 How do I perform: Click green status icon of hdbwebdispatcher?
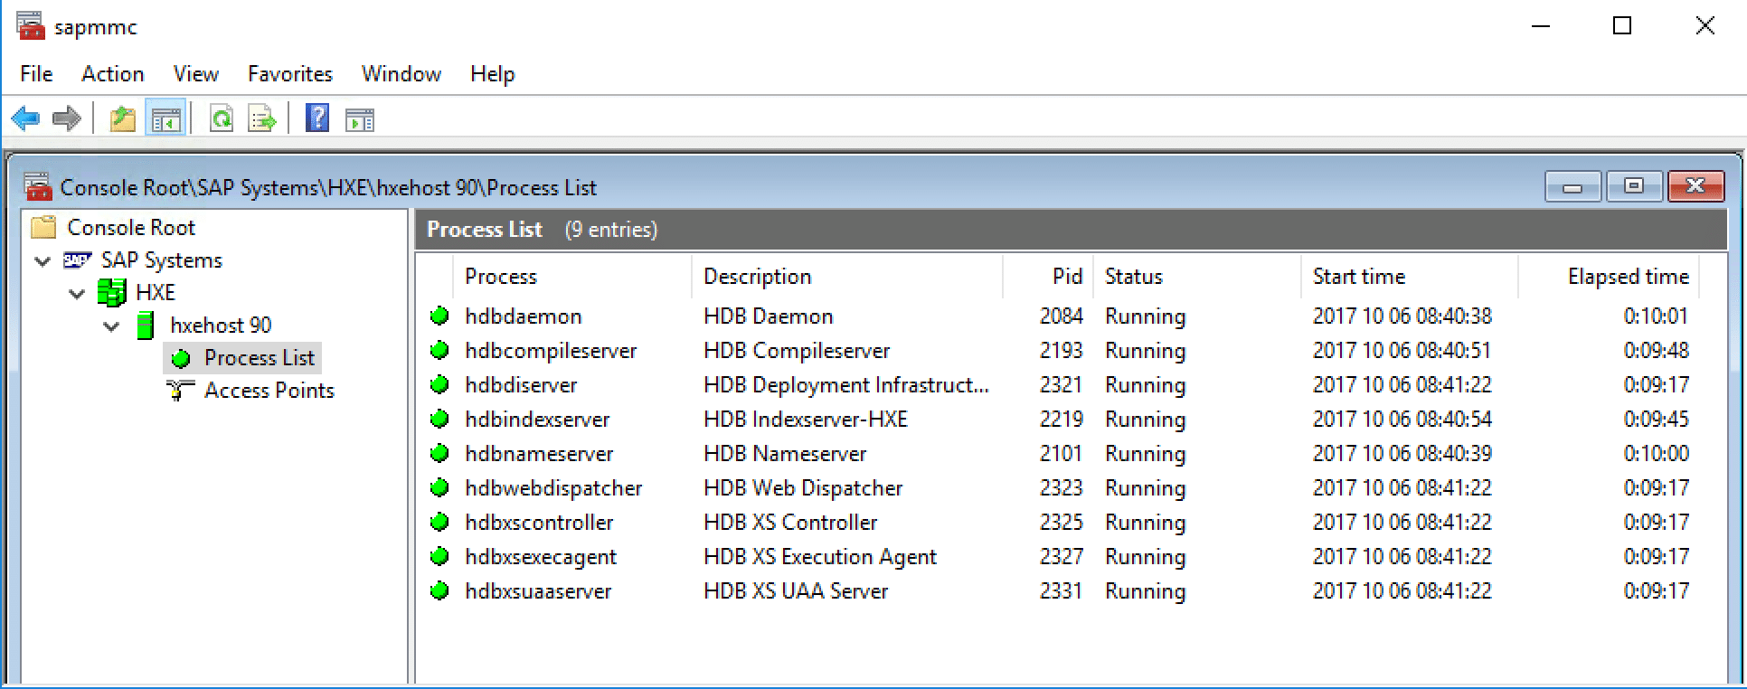tap(440, 488)
